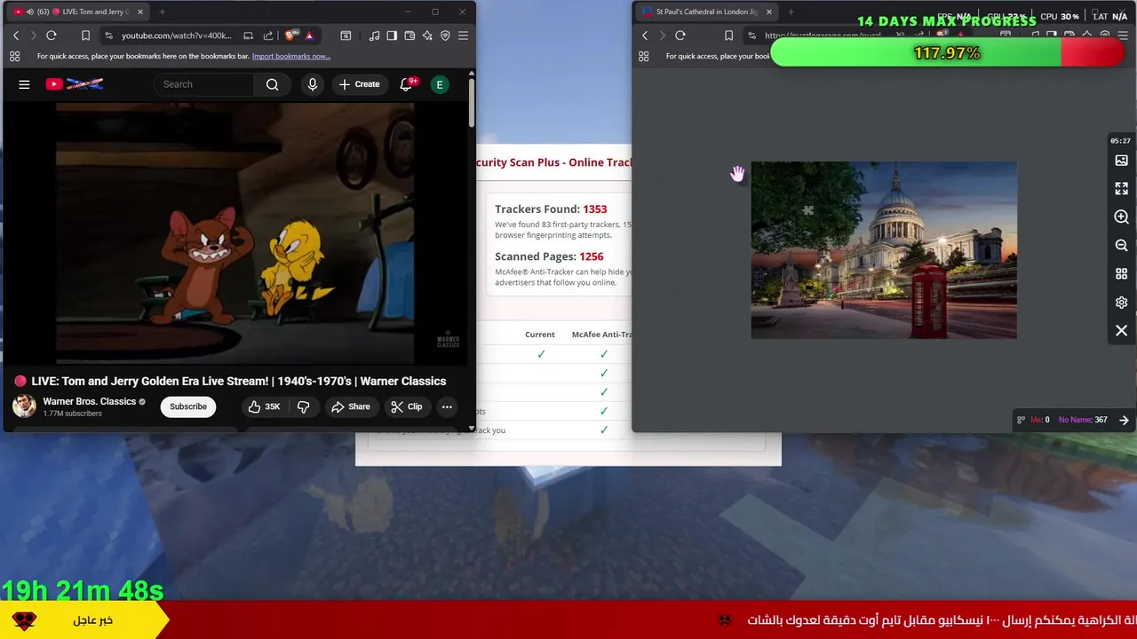Zoom in on the puzzle
This screenshot has height=639, width=1137.
pos(1121,217)
